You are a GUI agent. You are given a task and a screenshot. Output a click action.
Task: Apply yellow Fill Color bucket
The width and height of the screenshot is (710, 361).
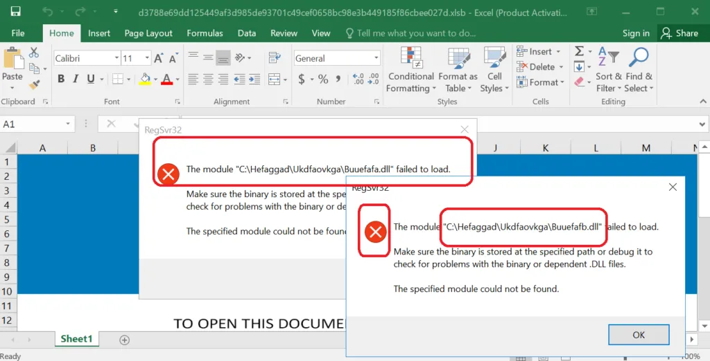145,79
